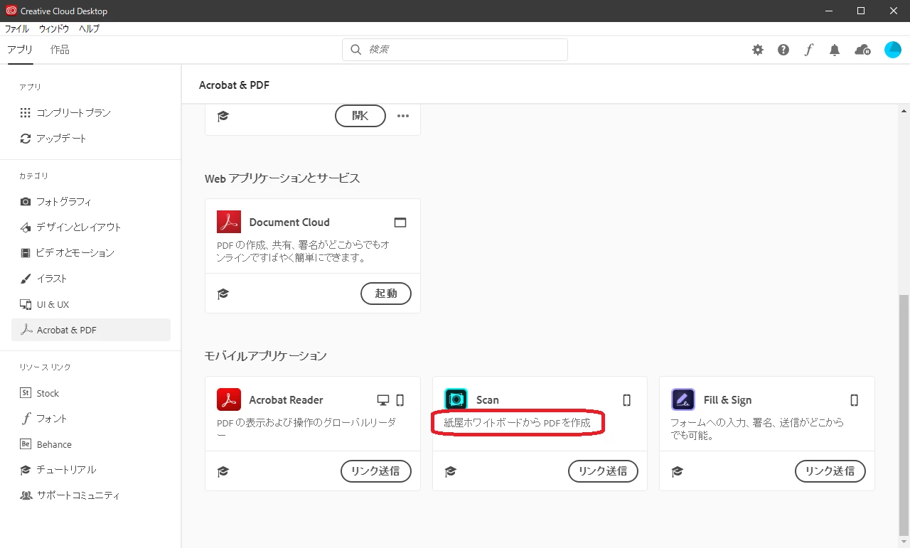Click desktop monitor icon on Acrobat Reader card

383,400
